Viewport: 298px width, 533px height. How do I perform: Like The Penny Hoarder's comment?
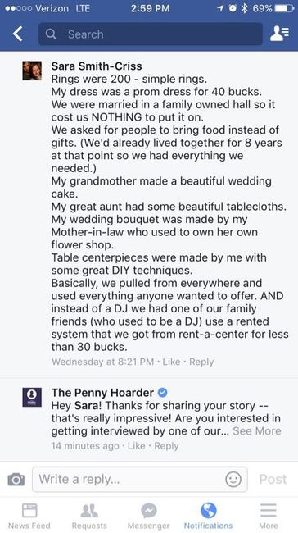pos(137,445)
